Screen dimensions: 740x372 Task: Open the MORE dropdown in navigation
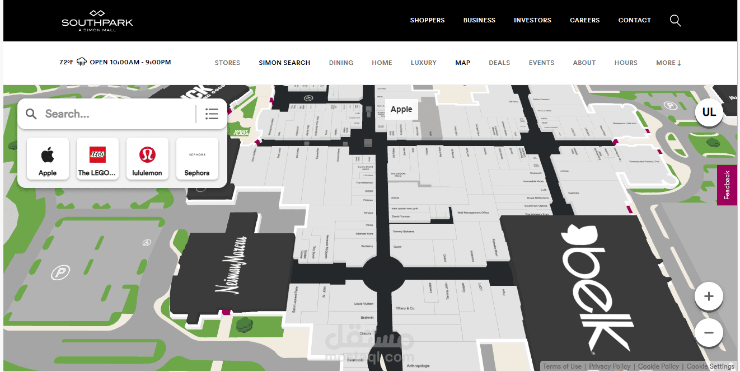tap(668, 63)
